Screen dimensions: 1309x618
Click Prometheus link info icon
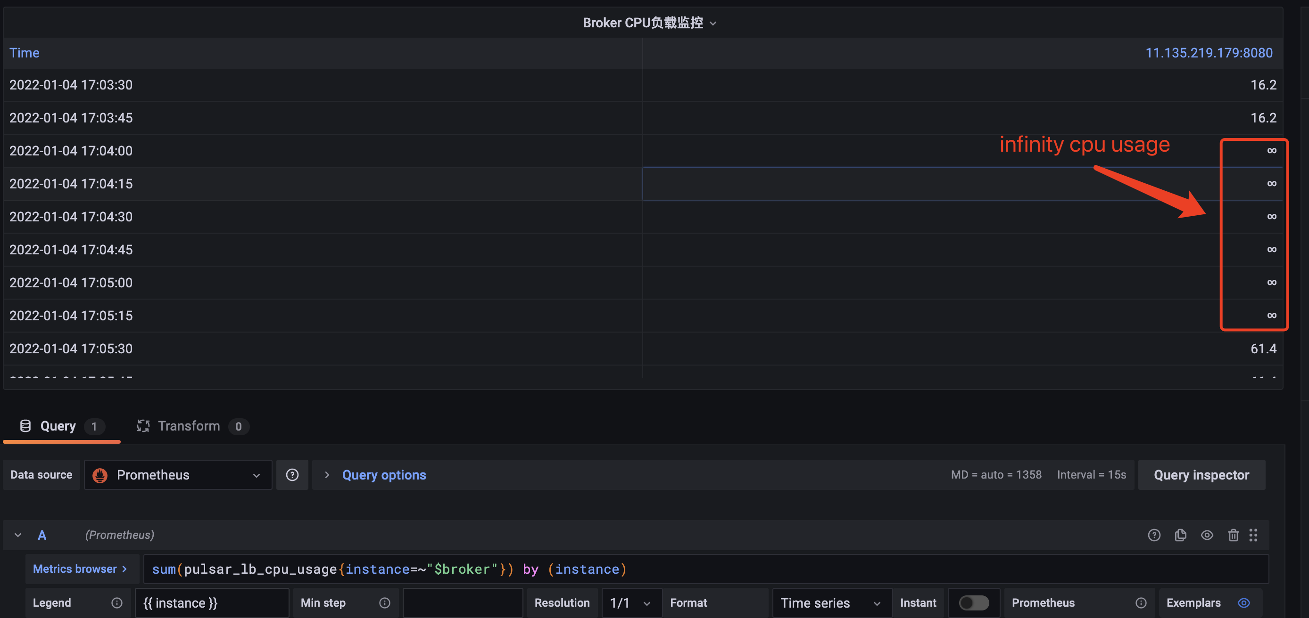[x=1141, y=603]
